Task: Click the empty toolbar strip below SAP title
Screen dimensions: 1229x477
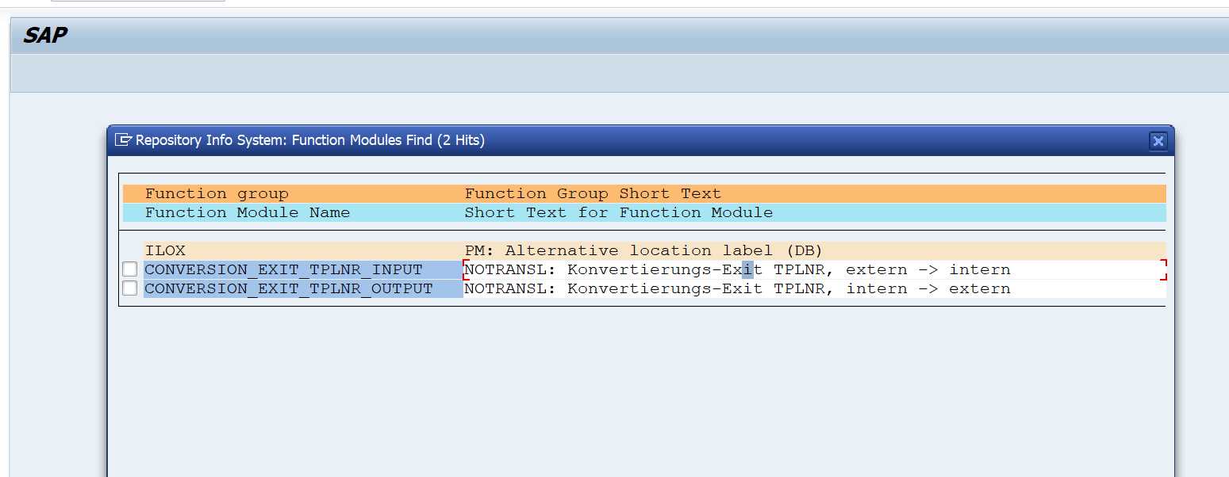Action: [x=619, y=73]
